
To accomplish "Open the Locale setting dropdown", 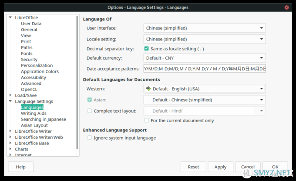I will tap(205, 39).
